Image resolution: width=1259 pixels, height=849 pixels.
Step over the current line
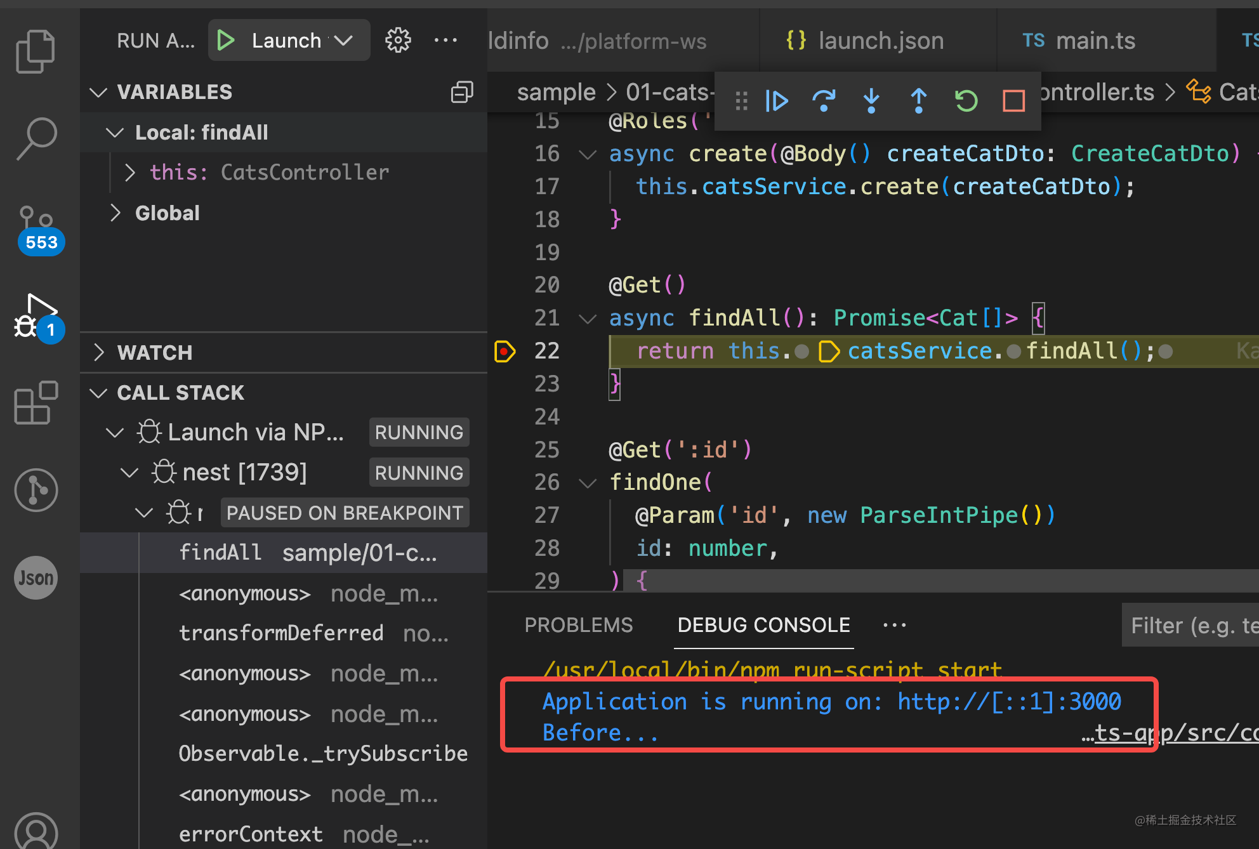(x=824, y=101)
